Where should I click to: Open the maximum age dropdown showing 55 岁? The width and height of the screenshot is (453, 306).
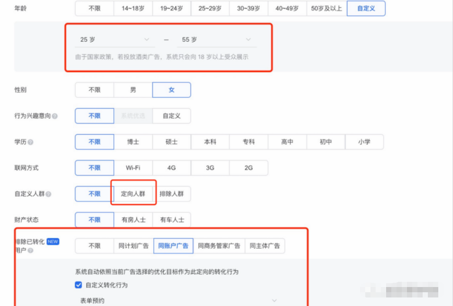coord(216,40)
